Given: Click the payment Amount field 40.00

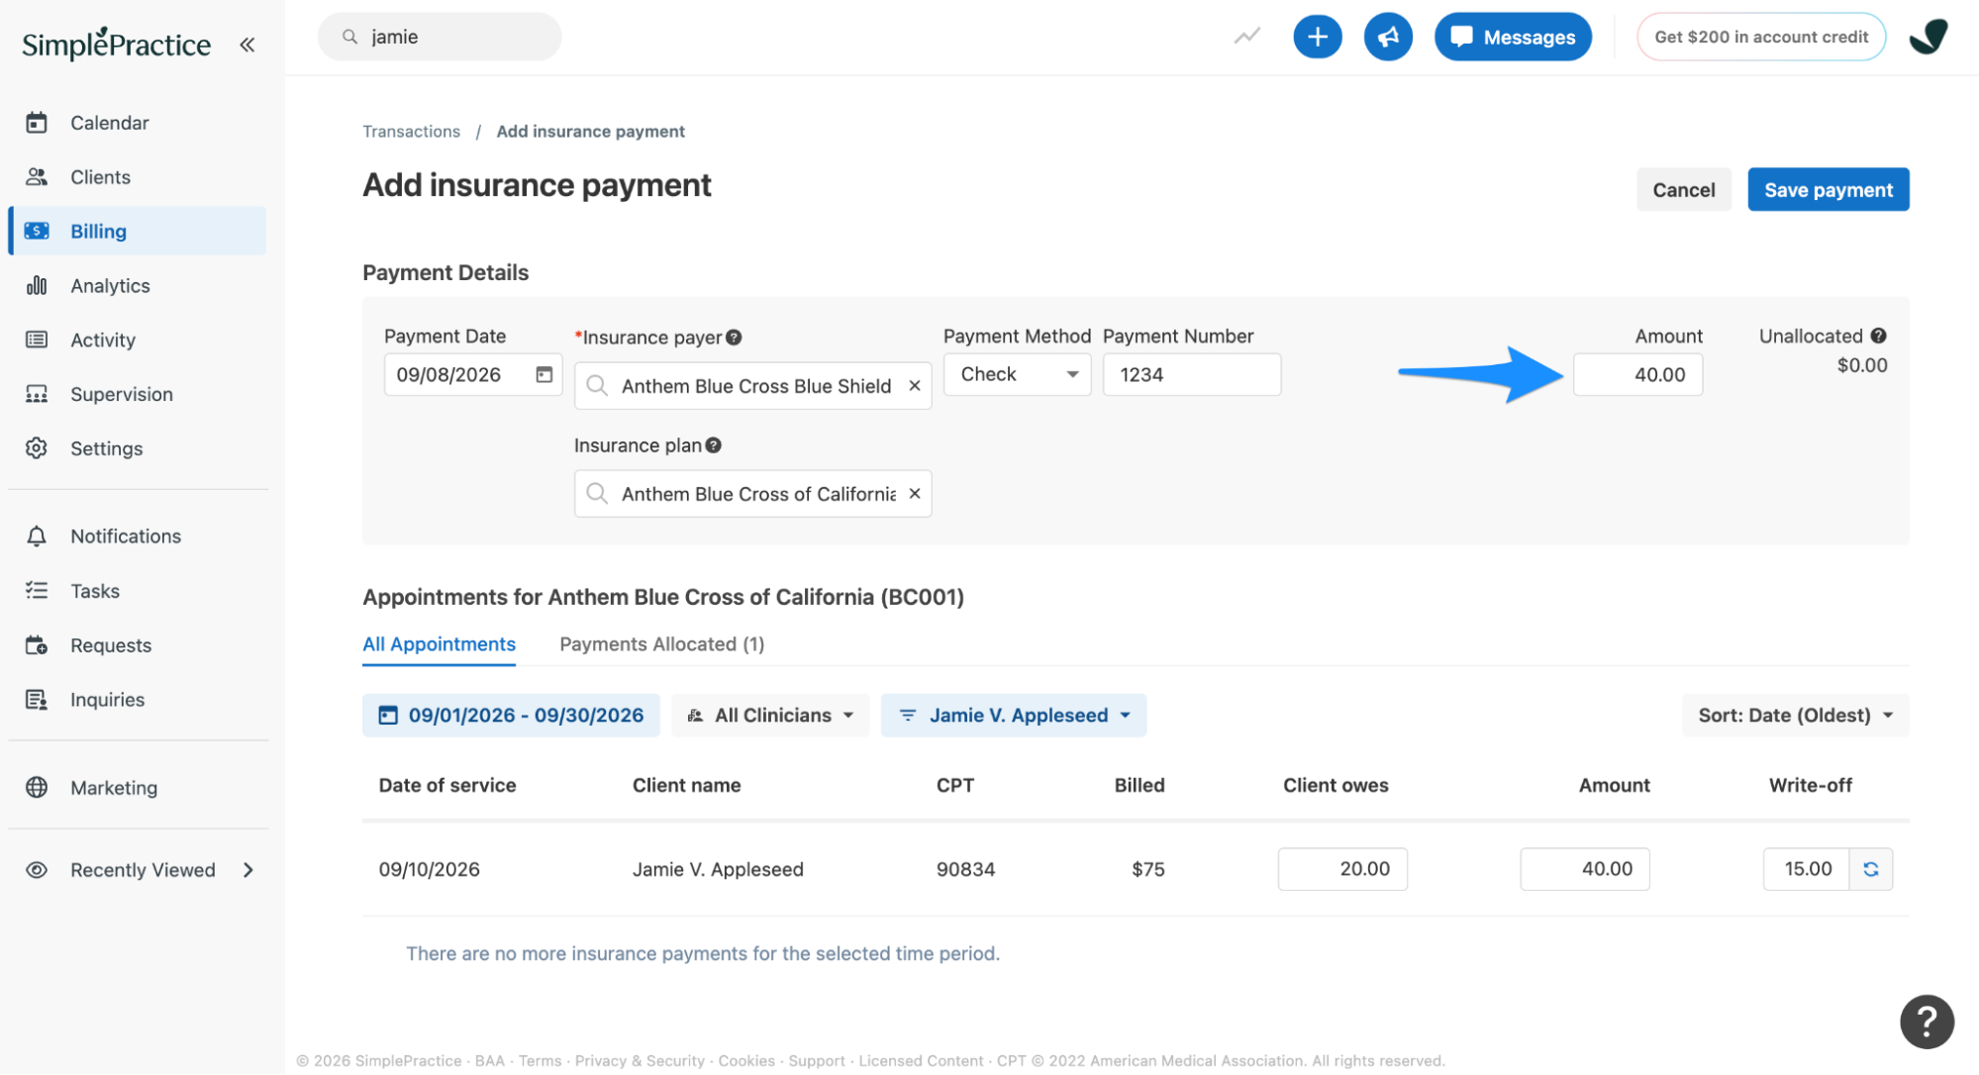Looking at the screenshot, I should (x=1637, y=375).
